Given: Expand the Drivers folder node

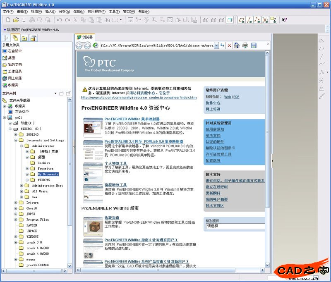Looking at the screenshot, I should tap(16, 203).
